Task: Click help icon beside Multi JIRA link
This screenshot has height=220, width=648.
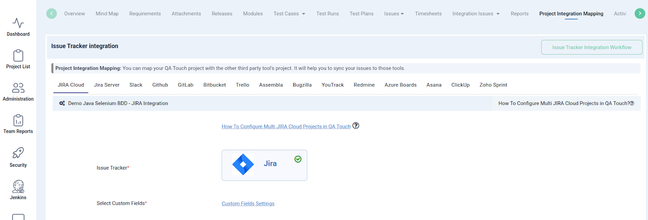Action: click(356, 126)
